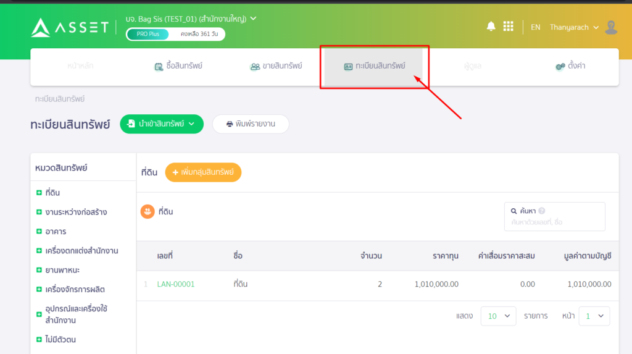Click the help icon beside ค้นหา
The height and width of the screenshot is (354, 632).
pyautogui.click(x=542, y=211)
